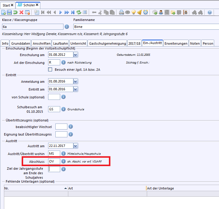Open the 'Einschulung am' date dropdown
The image size is (219, 209).
click(x=76, y=55)
